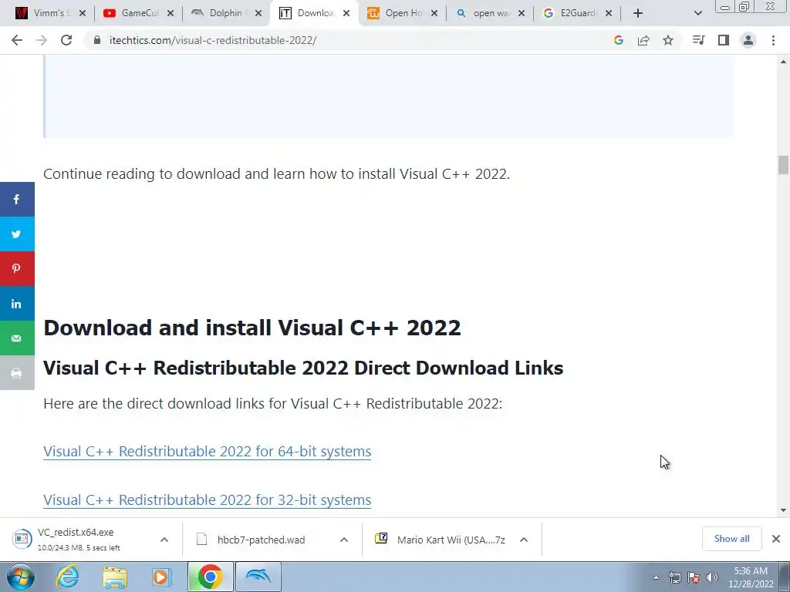Open Chrome three-dot menu
The height and width of the screenshot is (592, 790).
(x=773, y=40)
